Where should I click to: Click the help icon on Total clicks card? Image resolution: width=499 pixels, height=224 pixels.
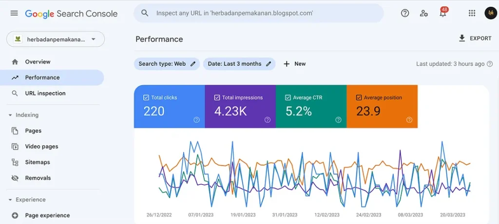[x=196, y=120]
